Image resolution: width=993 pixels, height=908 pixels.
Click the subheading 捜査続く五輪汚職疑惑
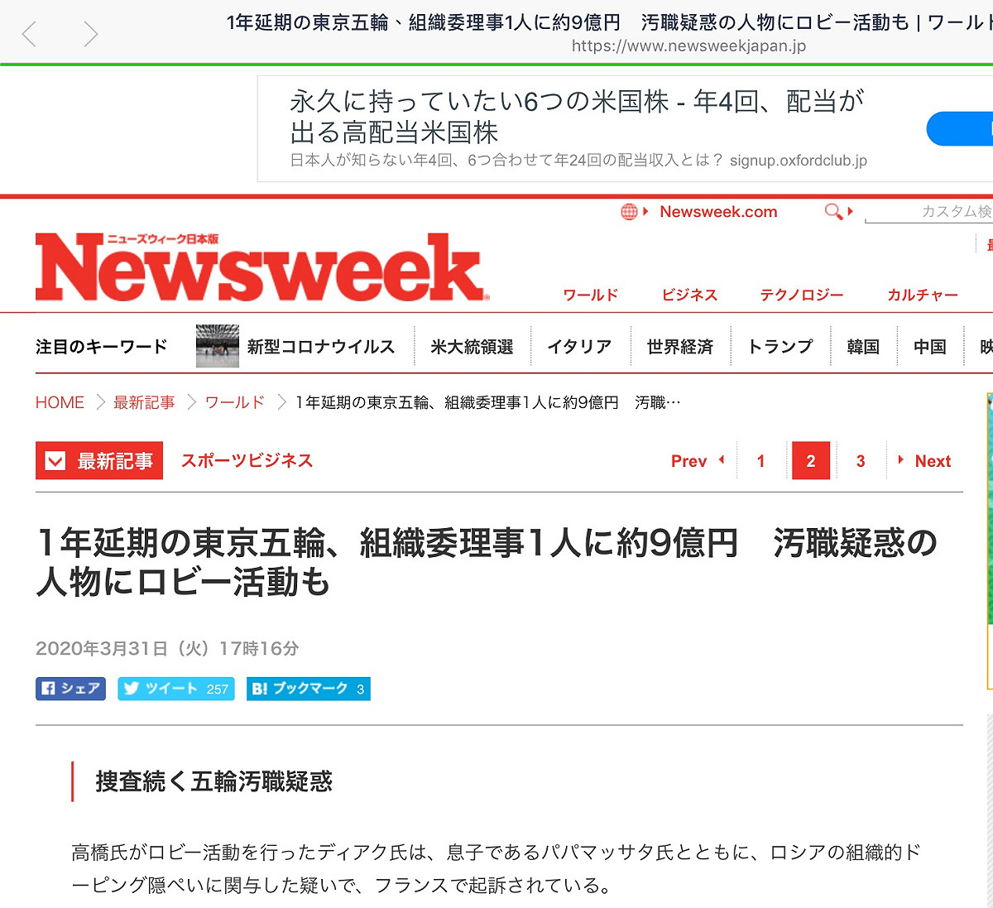pos(214,781)
